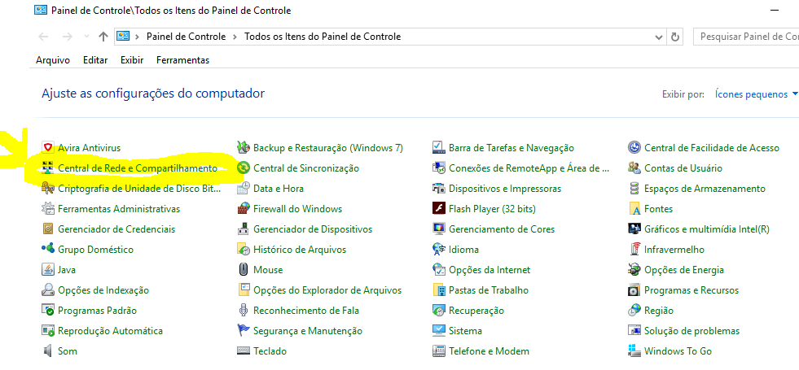This screenshot has width=799, height=370.
Task: Open the Criptografia de Unidade de Disco icon
Action: coord(48,189)
